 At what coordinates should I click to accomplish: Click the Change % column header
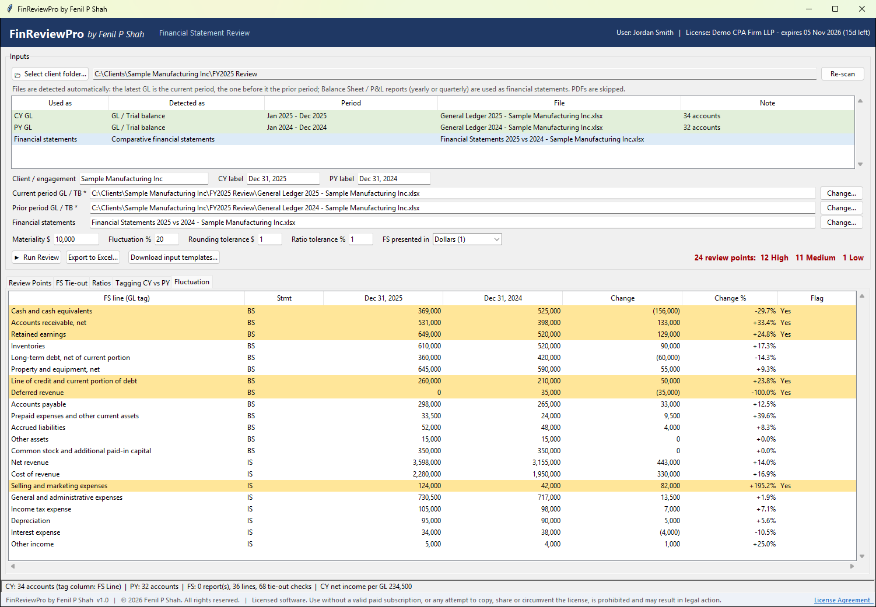(730, 298)
